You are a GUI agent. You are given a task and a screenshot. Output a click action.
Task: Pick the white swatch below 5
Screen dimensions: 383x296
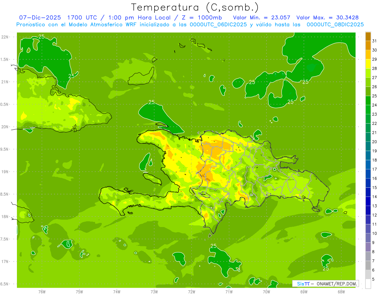pos(368,284)
